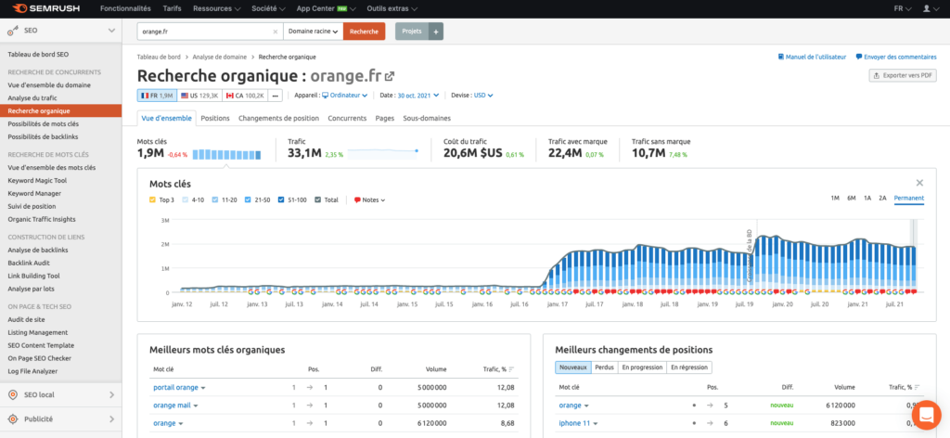Open the Notes dropdown

[369, 200]
